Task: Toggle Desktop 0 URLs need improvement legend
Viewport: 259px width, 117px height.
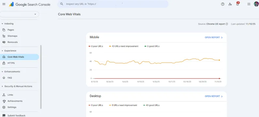Action: pos(123,105)
